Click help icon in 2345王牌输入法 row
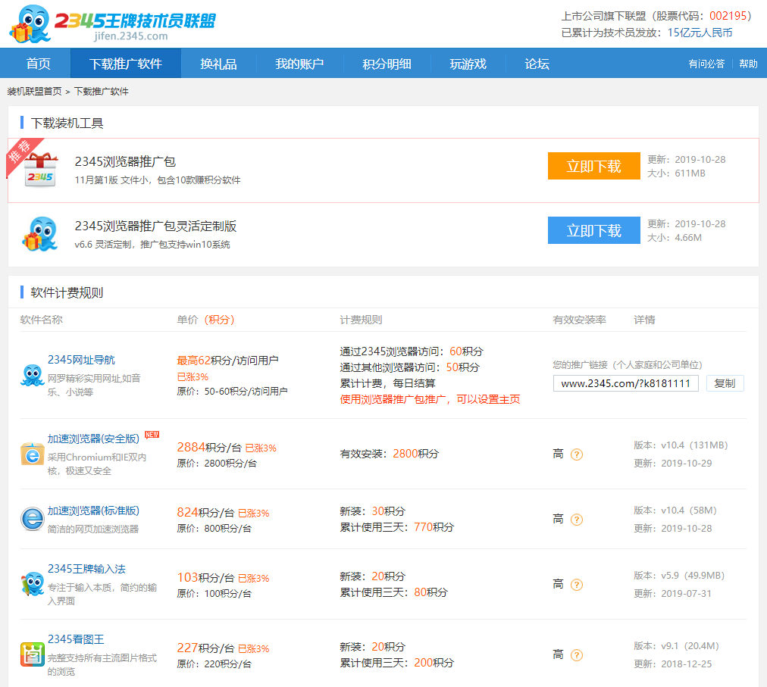 click(577, 584)
